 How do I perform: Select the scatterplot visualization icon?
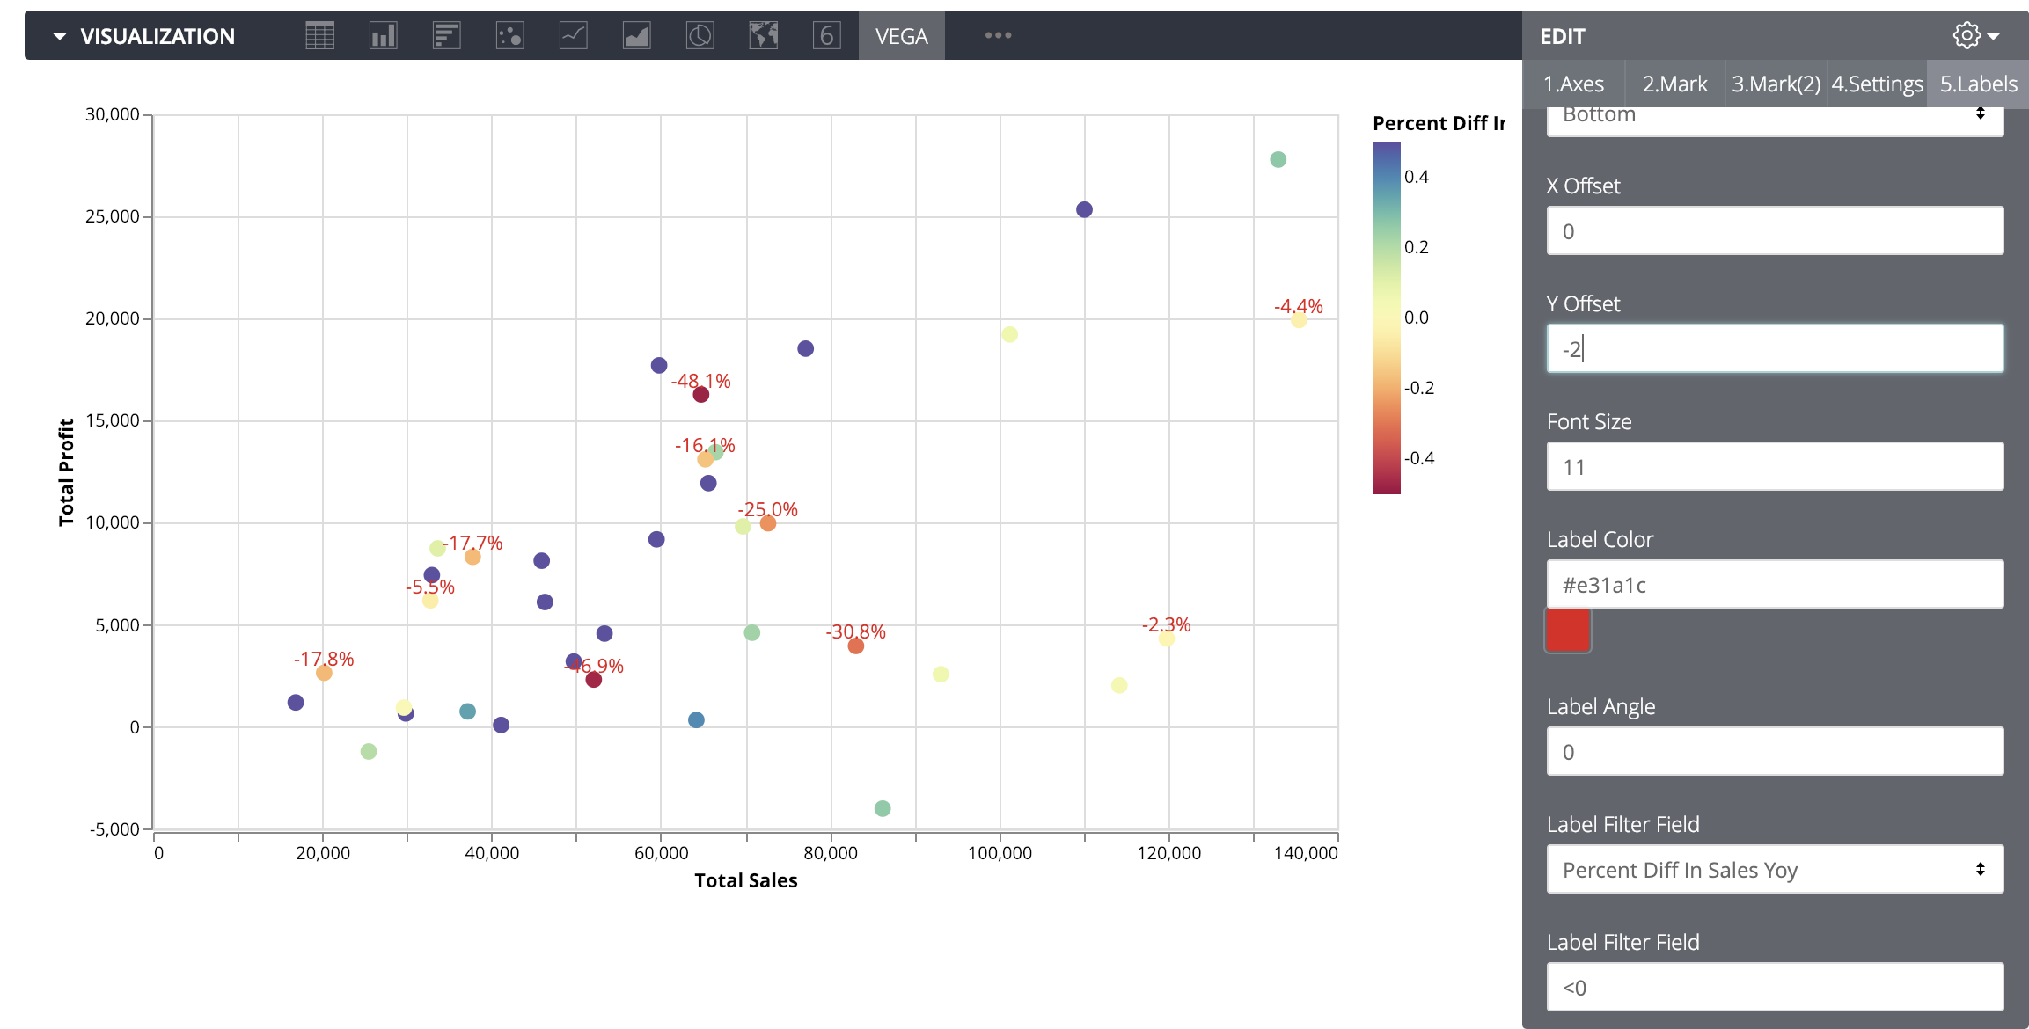509,36
